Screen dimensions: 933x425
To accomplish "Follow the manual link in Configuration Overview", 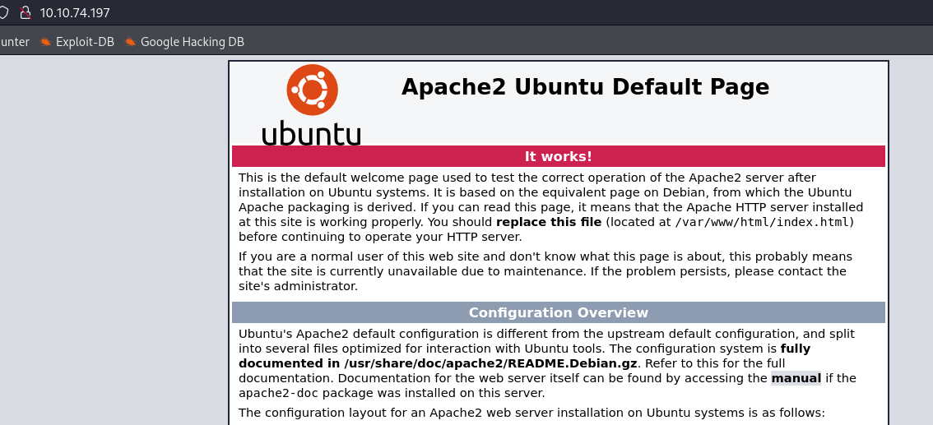I will [x=796, y=378].
